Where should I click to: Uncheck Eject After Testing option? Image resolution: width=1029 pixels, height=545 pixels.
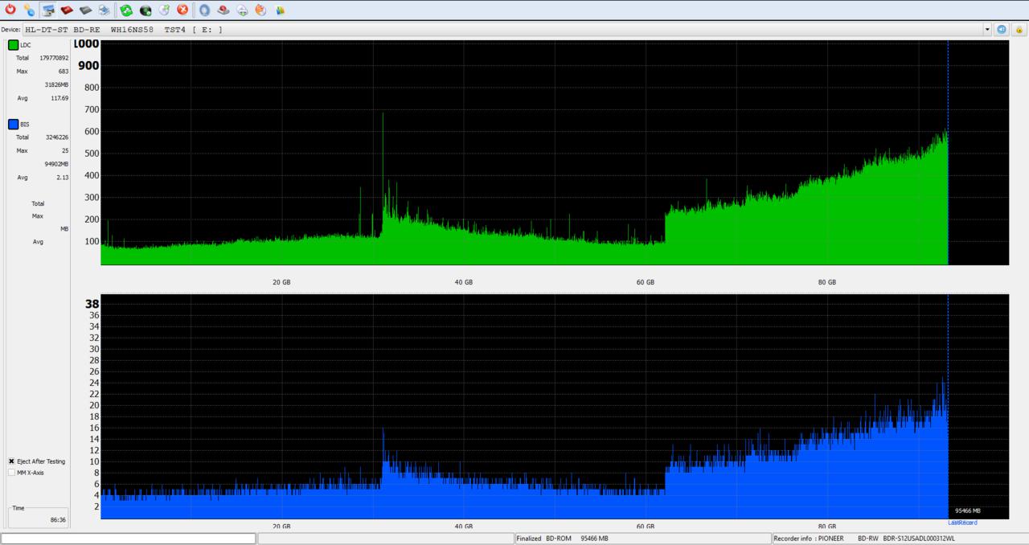point(11,461)
